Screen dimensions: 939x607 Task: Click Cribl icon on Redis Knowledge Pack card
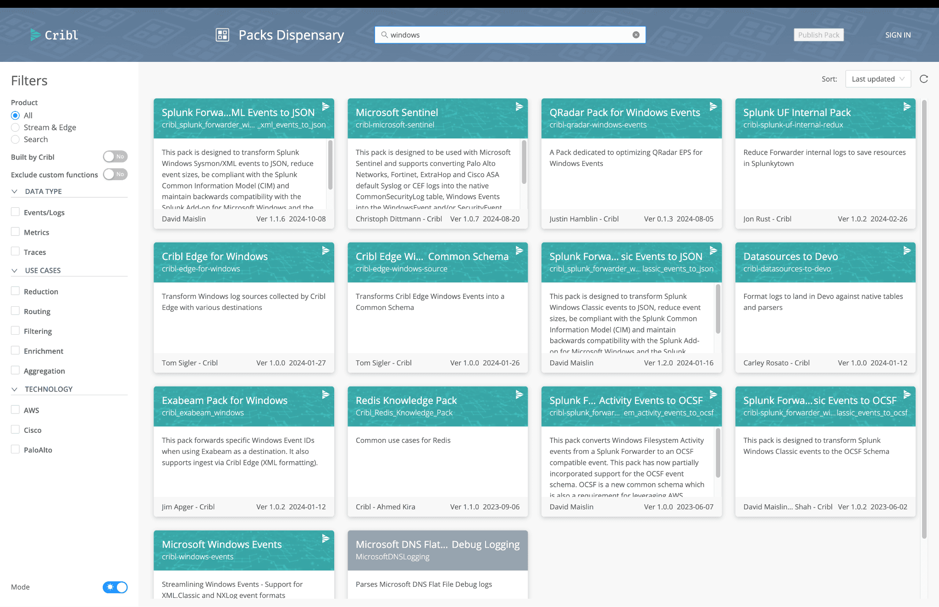click(x=519, y=394)
